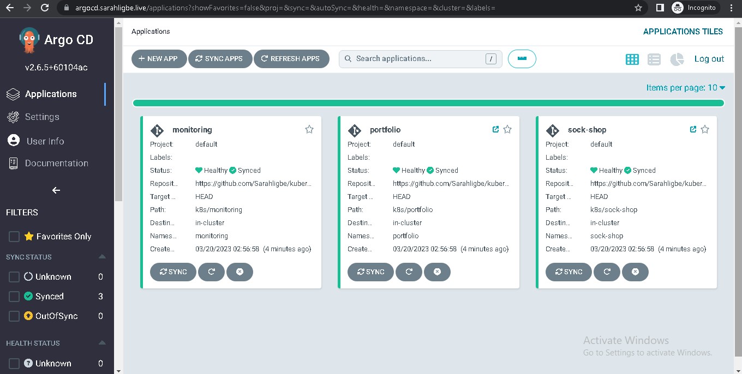Switch to the pie chart summary view
The image size is (742, 374).
tap(677, 59)
